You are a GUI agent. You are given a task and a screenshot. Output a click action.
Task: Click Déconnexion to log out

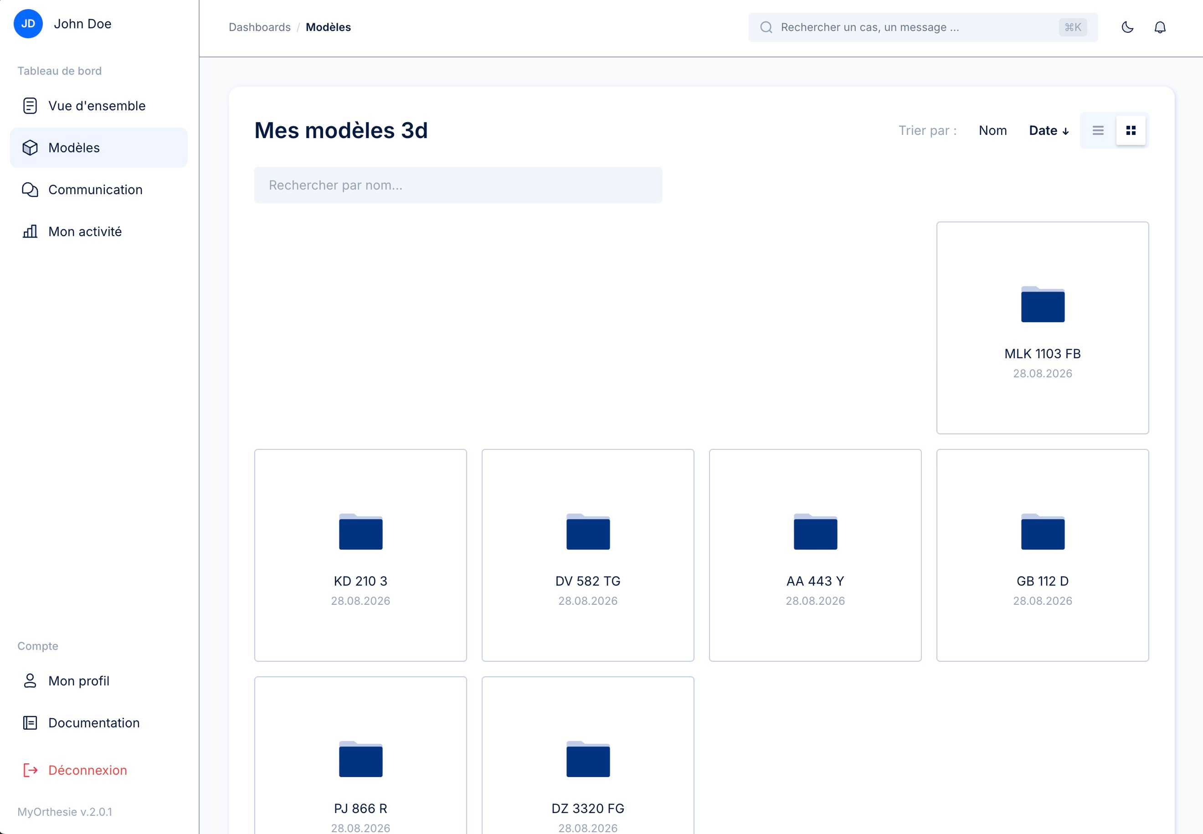point(99,770)
